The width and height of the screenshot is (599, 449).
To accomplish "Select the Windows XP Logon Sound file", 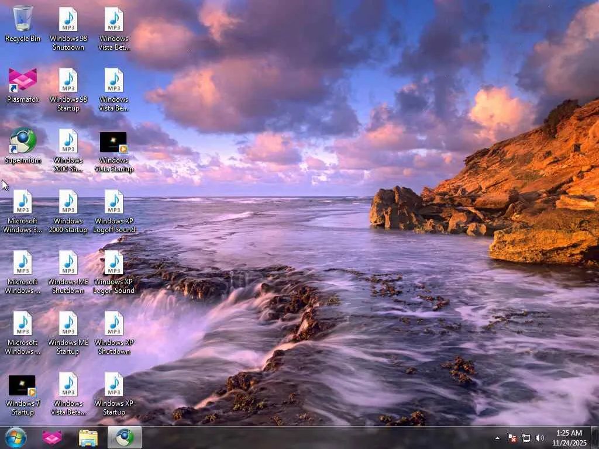I will point(114,272).
